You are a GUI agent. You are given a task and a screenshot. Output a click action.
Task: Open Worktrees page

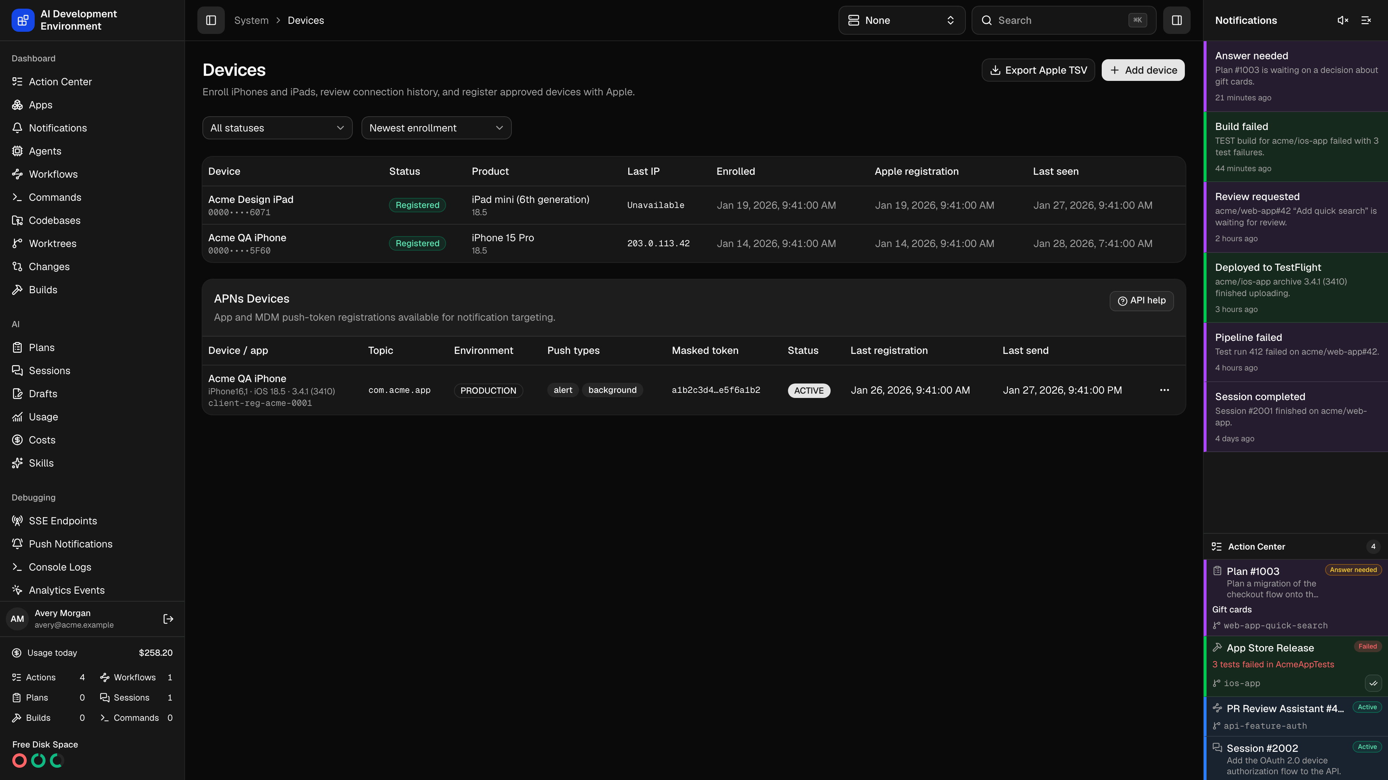(x=93, y=243)
